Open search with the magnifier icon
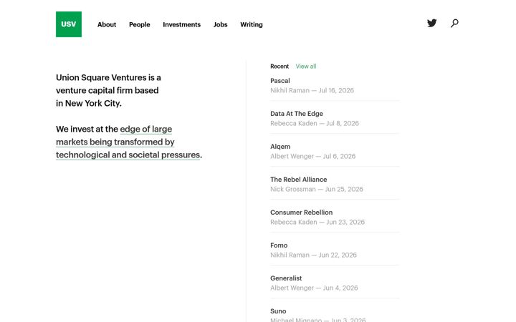The height and width of the screenshot is (322, 516). pyautogui.click(x=454, y=24)
